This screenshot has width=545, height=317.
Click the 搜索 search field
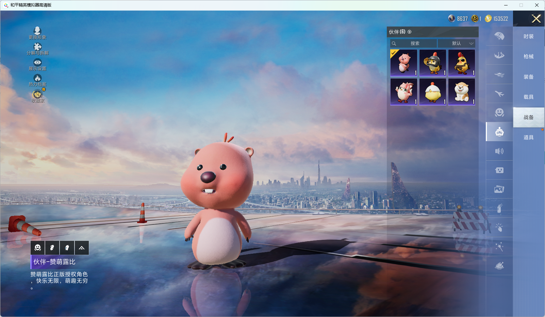pos(414,44)
